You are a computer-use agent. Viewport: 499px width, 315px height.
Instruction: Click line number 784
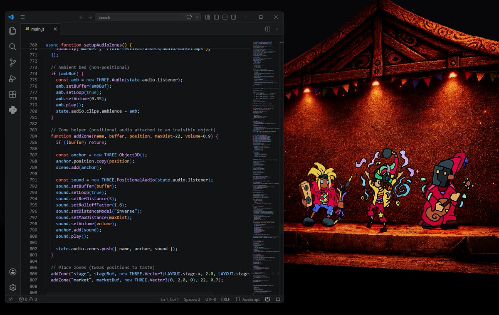tap(33, 136)
